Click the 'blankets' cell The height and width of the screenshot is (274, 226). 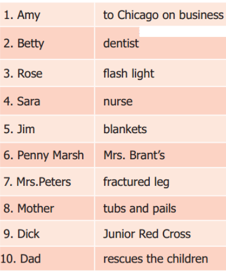161,129
